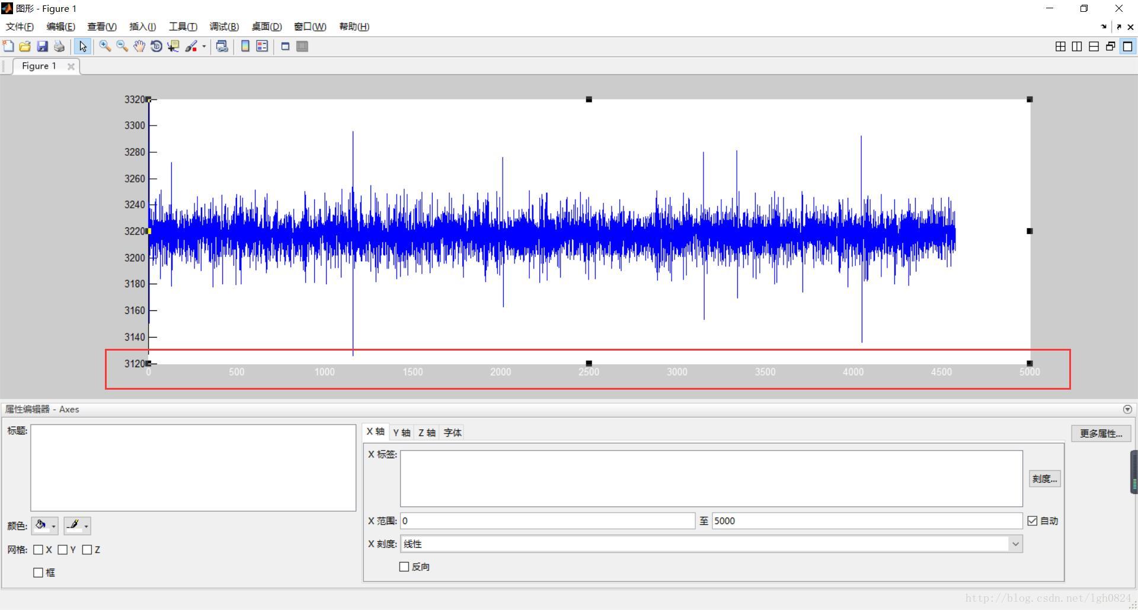Enable the X grid checkbox
The width and height of the screenshot is (1138, 610).
(x=39, y=550)
